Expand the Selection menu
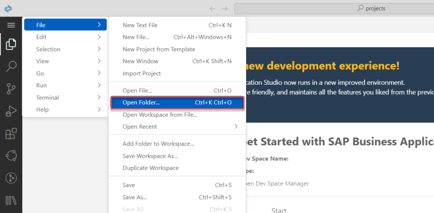This screenshot has height=213, width=434. 65,49
